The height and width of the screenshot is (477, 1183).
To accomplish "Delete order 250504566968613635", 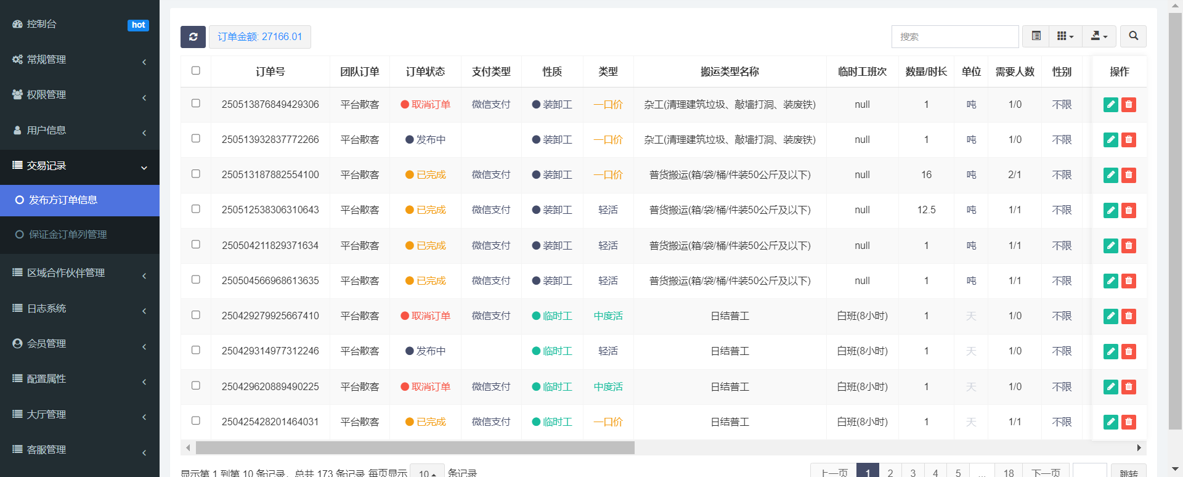I will pos(1129,281).
